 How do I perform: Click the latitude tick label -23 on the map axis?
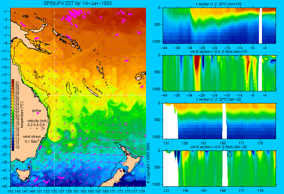(4, 99)
